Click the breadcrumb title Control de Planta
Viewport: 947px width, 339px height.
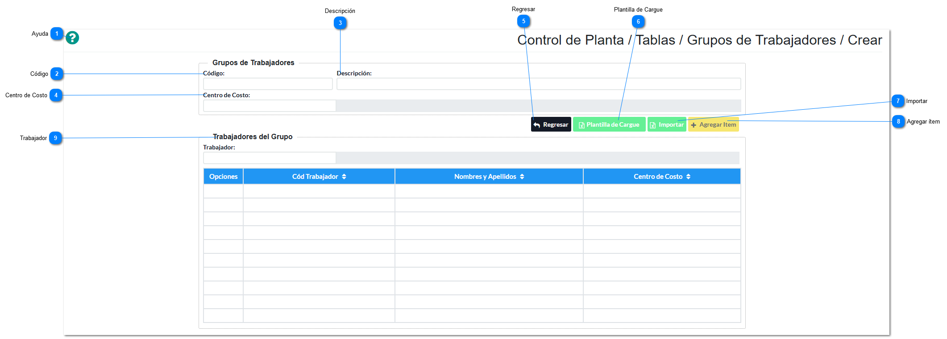(570, 40)
